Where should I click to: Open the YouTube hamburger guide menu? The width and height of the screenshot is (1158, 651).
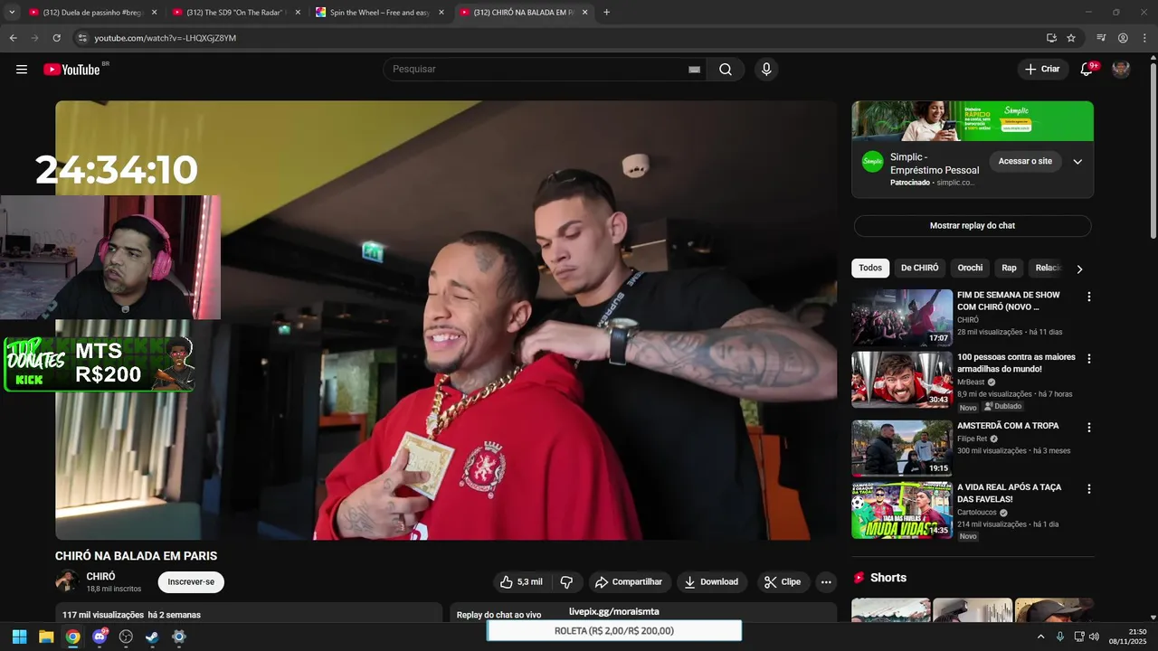point(22,70)
